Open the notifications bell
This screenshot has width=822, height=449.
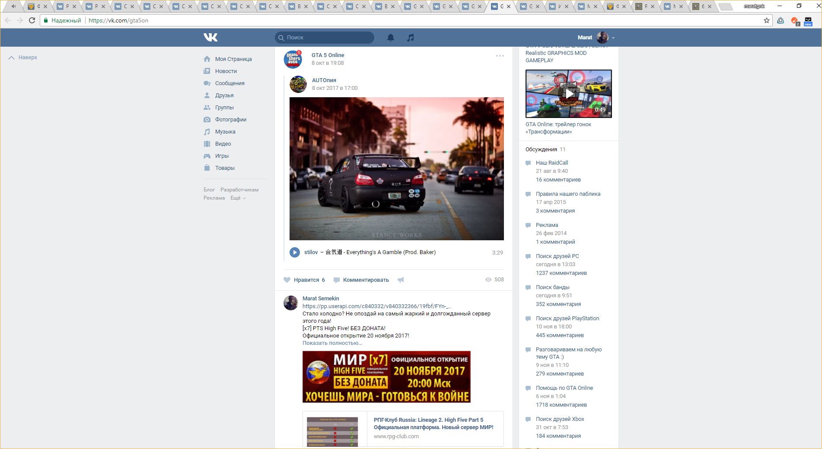(x=390, y=38)
